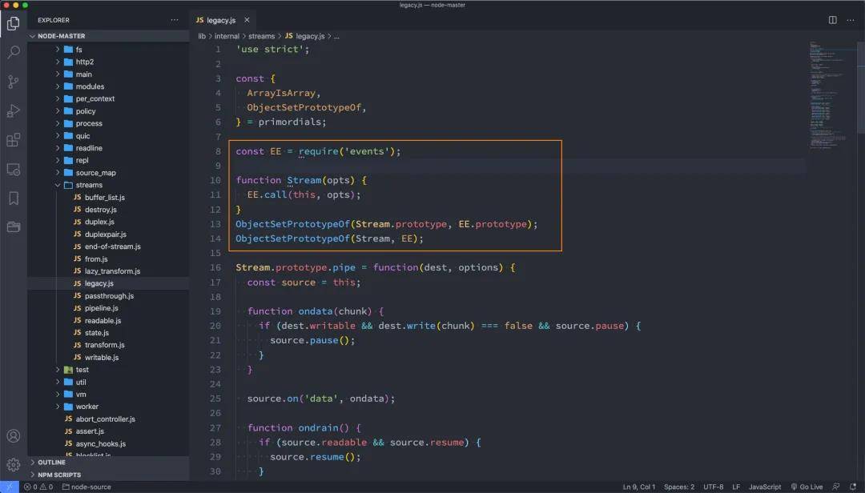
Task: Open writable.js file
Action: click(108, 357)
